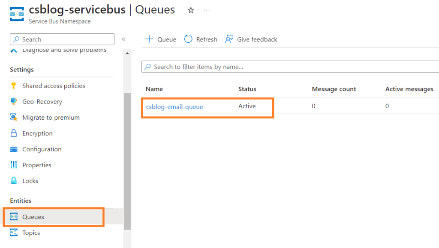Open the csblog-email-queue link
The width and height of the screenshot is (439, 248).
point(174,107)
